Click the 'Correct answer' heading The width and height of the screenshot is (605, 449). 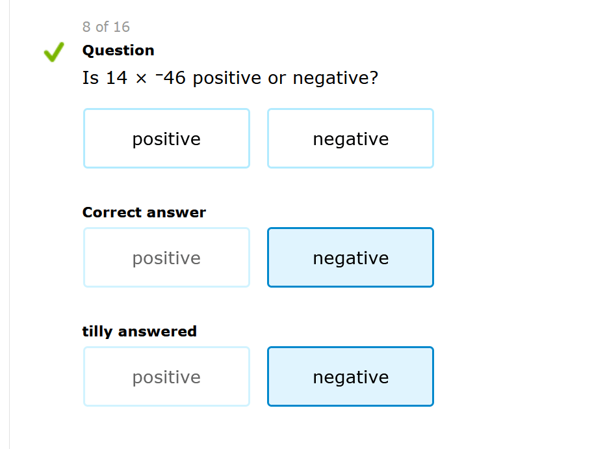[144, 212]
